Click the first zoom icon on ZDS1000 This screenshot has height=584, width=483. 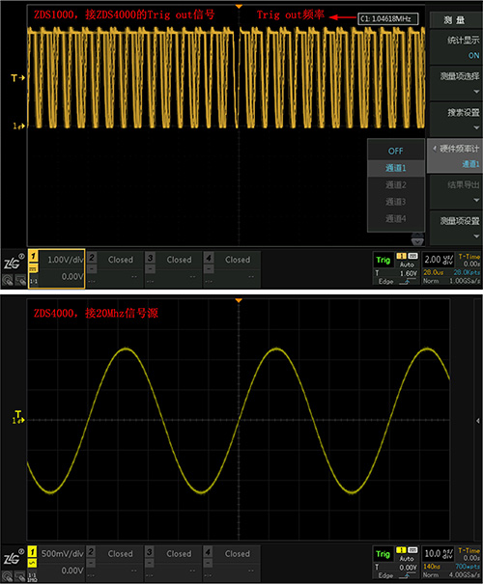tap(8, 280)
